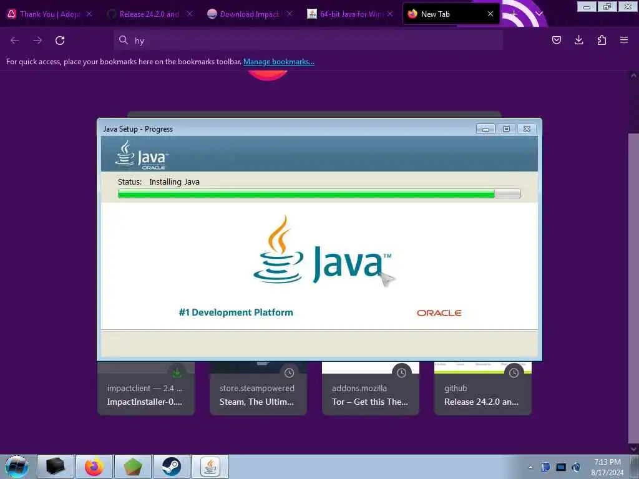Click the download icon on the impactclient tile

click(x=177, y=373)
